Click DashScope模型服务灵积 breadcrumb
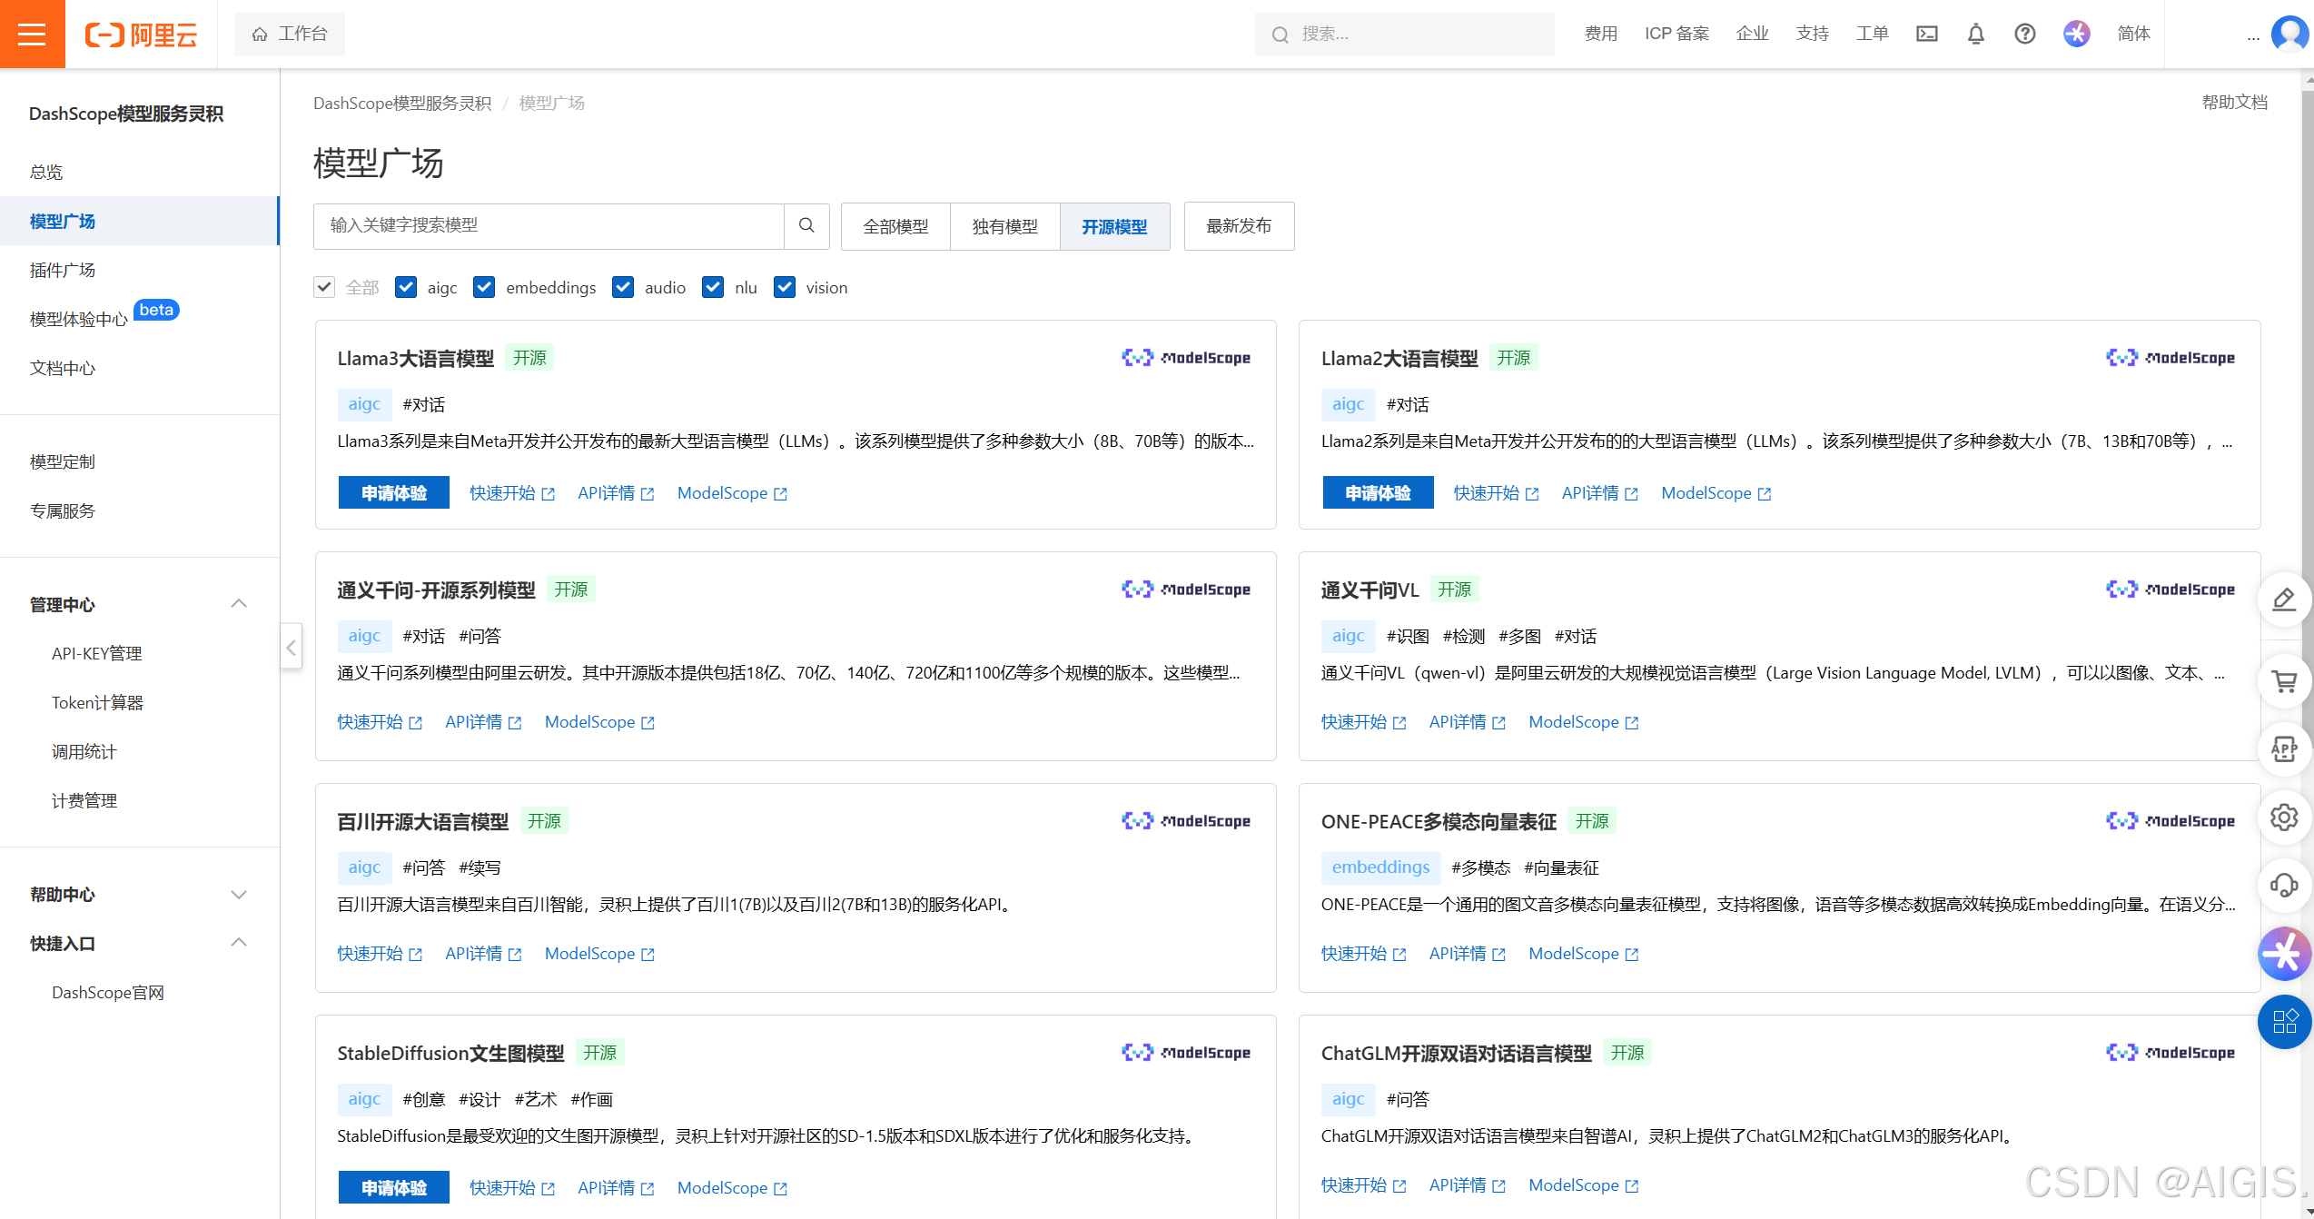The image size is (2314, 1219). [x=401, y=104]
